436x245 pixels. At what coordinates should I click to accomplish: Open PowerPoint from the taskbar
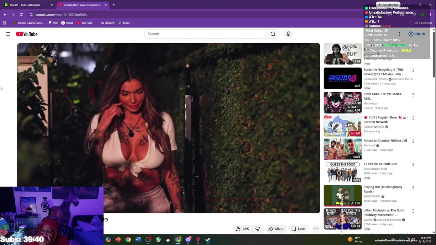point(118,240)
